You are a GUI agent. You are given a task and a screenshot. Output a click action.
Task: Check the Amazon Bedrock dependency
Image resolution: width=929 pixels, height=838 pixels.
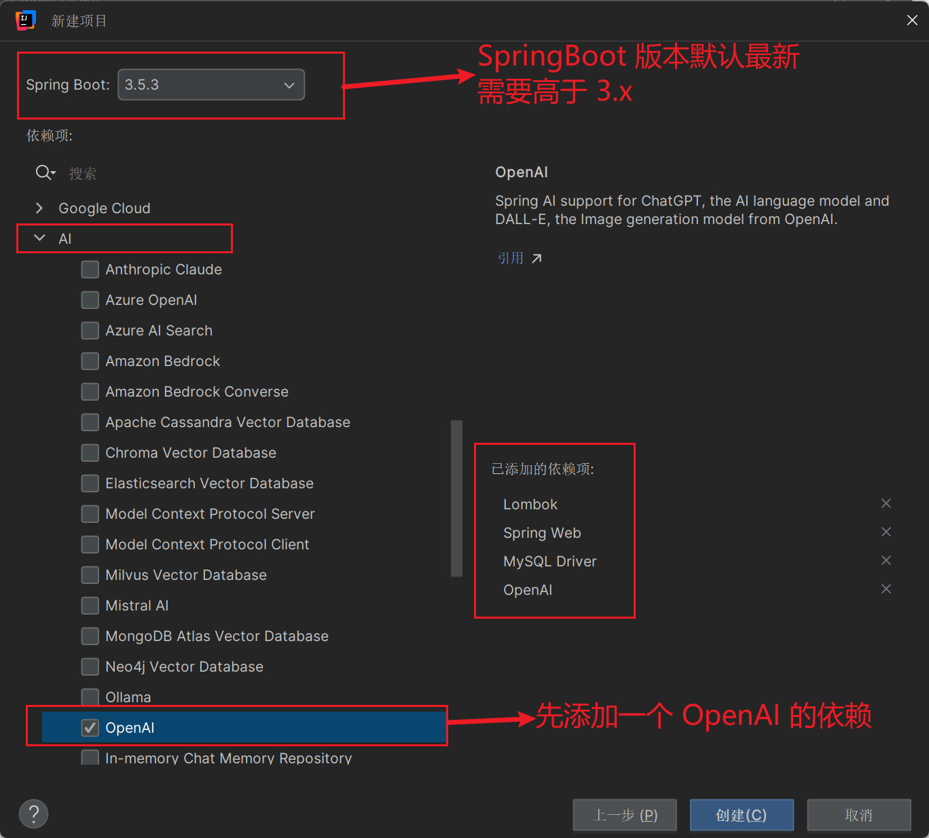(90, 361)
